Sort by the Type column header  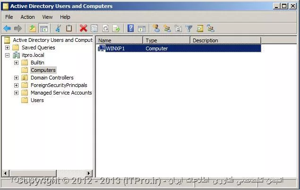click(166, 40)
